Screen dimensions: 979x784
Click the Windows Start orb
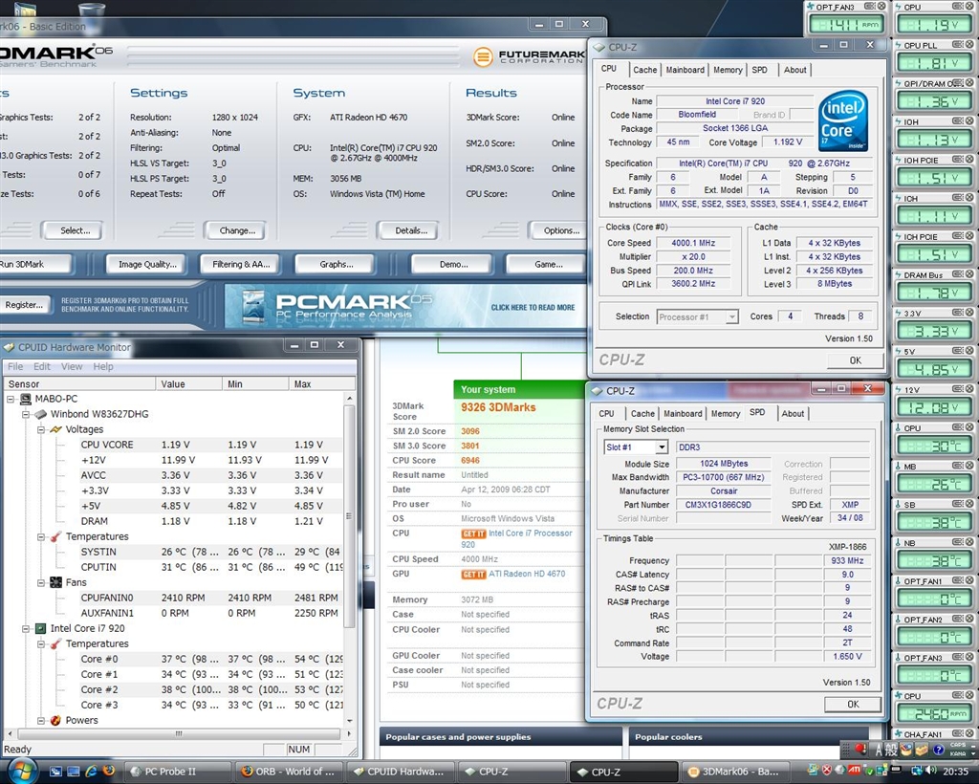point(19,770)
